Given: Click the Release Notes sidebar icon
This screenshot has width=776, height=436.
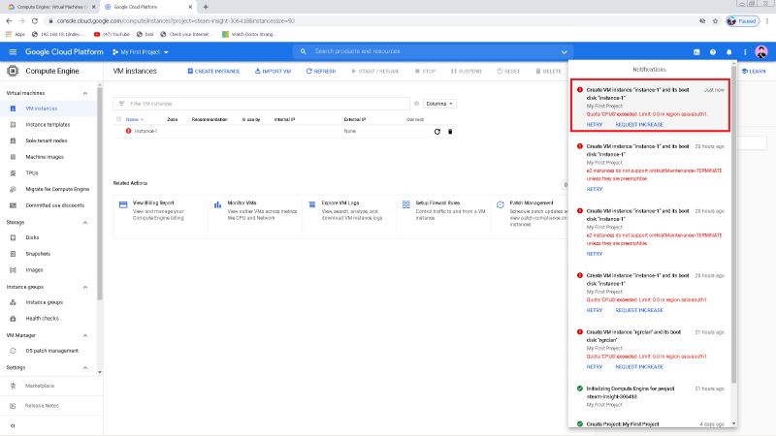Looking at the screenshot, I should [x=13, y=405].
